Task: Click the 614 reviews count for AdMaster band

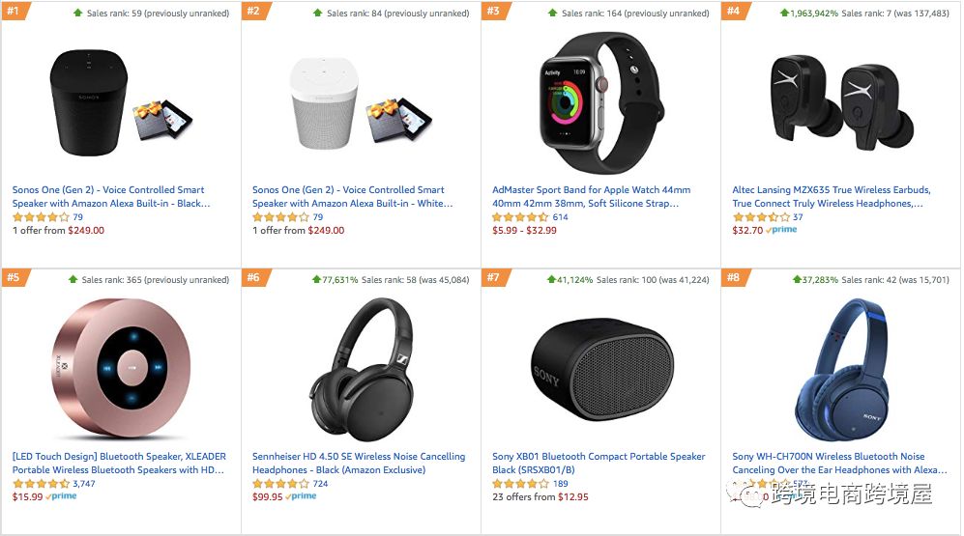Action: [560, 217]
